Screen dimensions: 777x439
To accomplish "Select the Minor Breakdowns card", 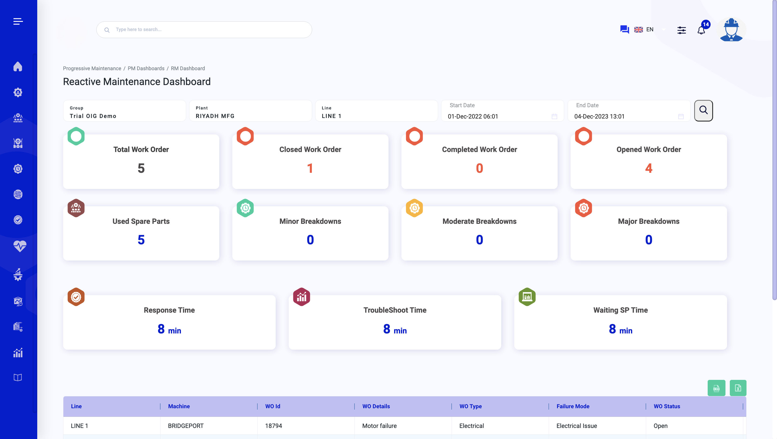I will point(310,233).
